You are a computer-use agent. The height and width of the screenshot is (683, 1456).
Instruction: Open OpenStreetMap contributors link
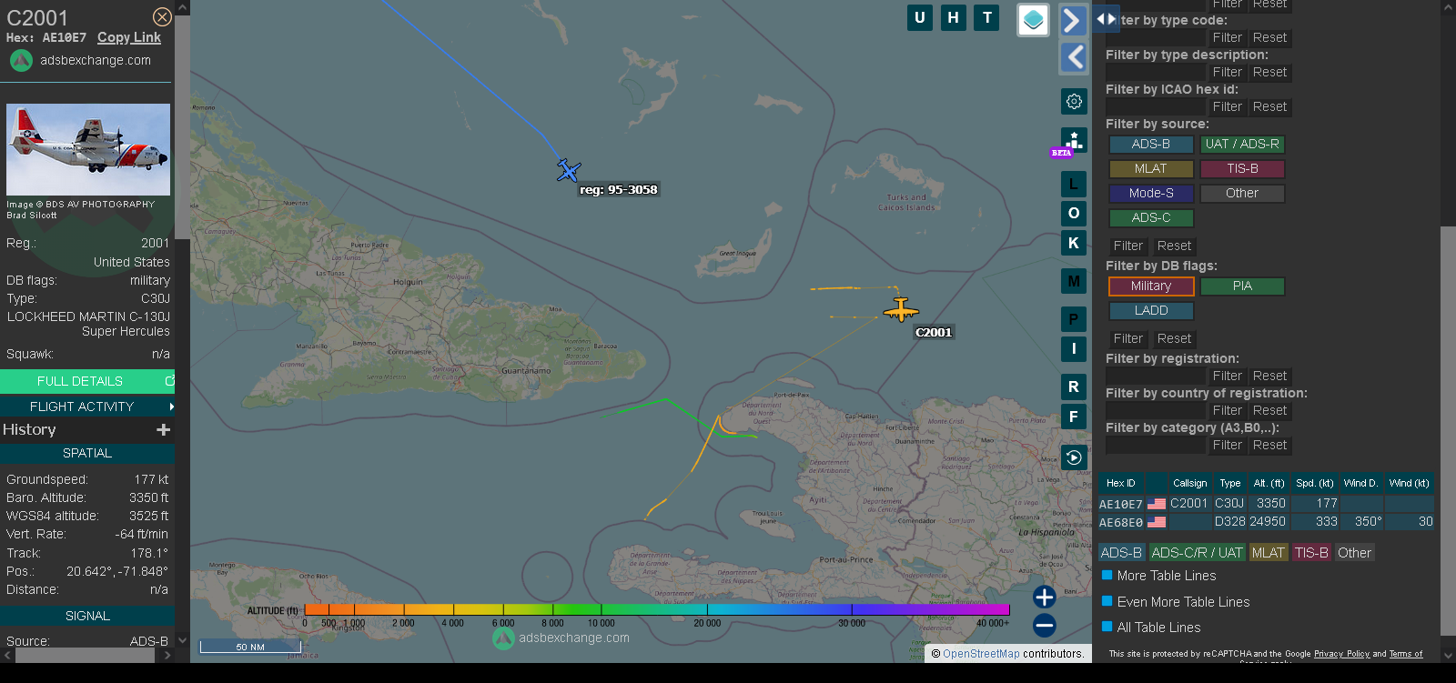point(981,653)
